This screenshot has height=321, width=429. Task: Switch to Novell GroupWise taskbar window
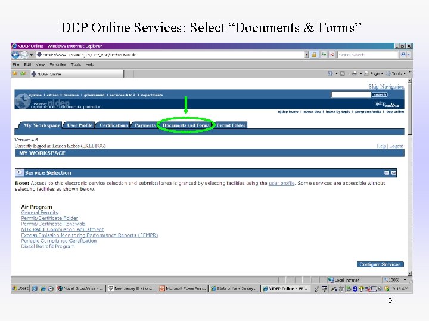pos(80,288)
